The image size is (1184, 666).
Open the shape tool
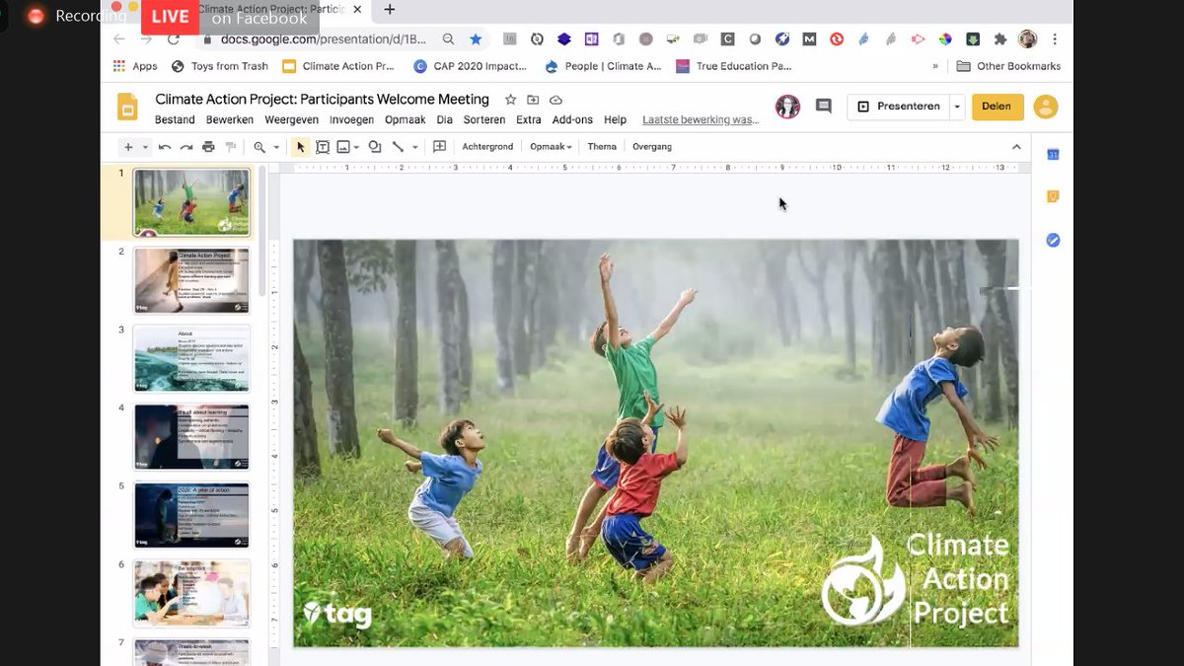click(374, 146)
